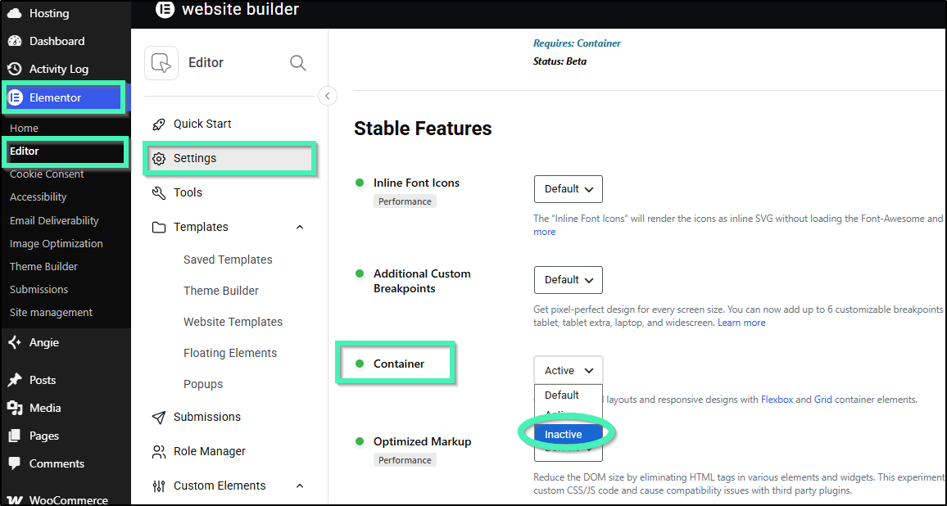
Task: Click the Grid link
Action: point(822,399)
